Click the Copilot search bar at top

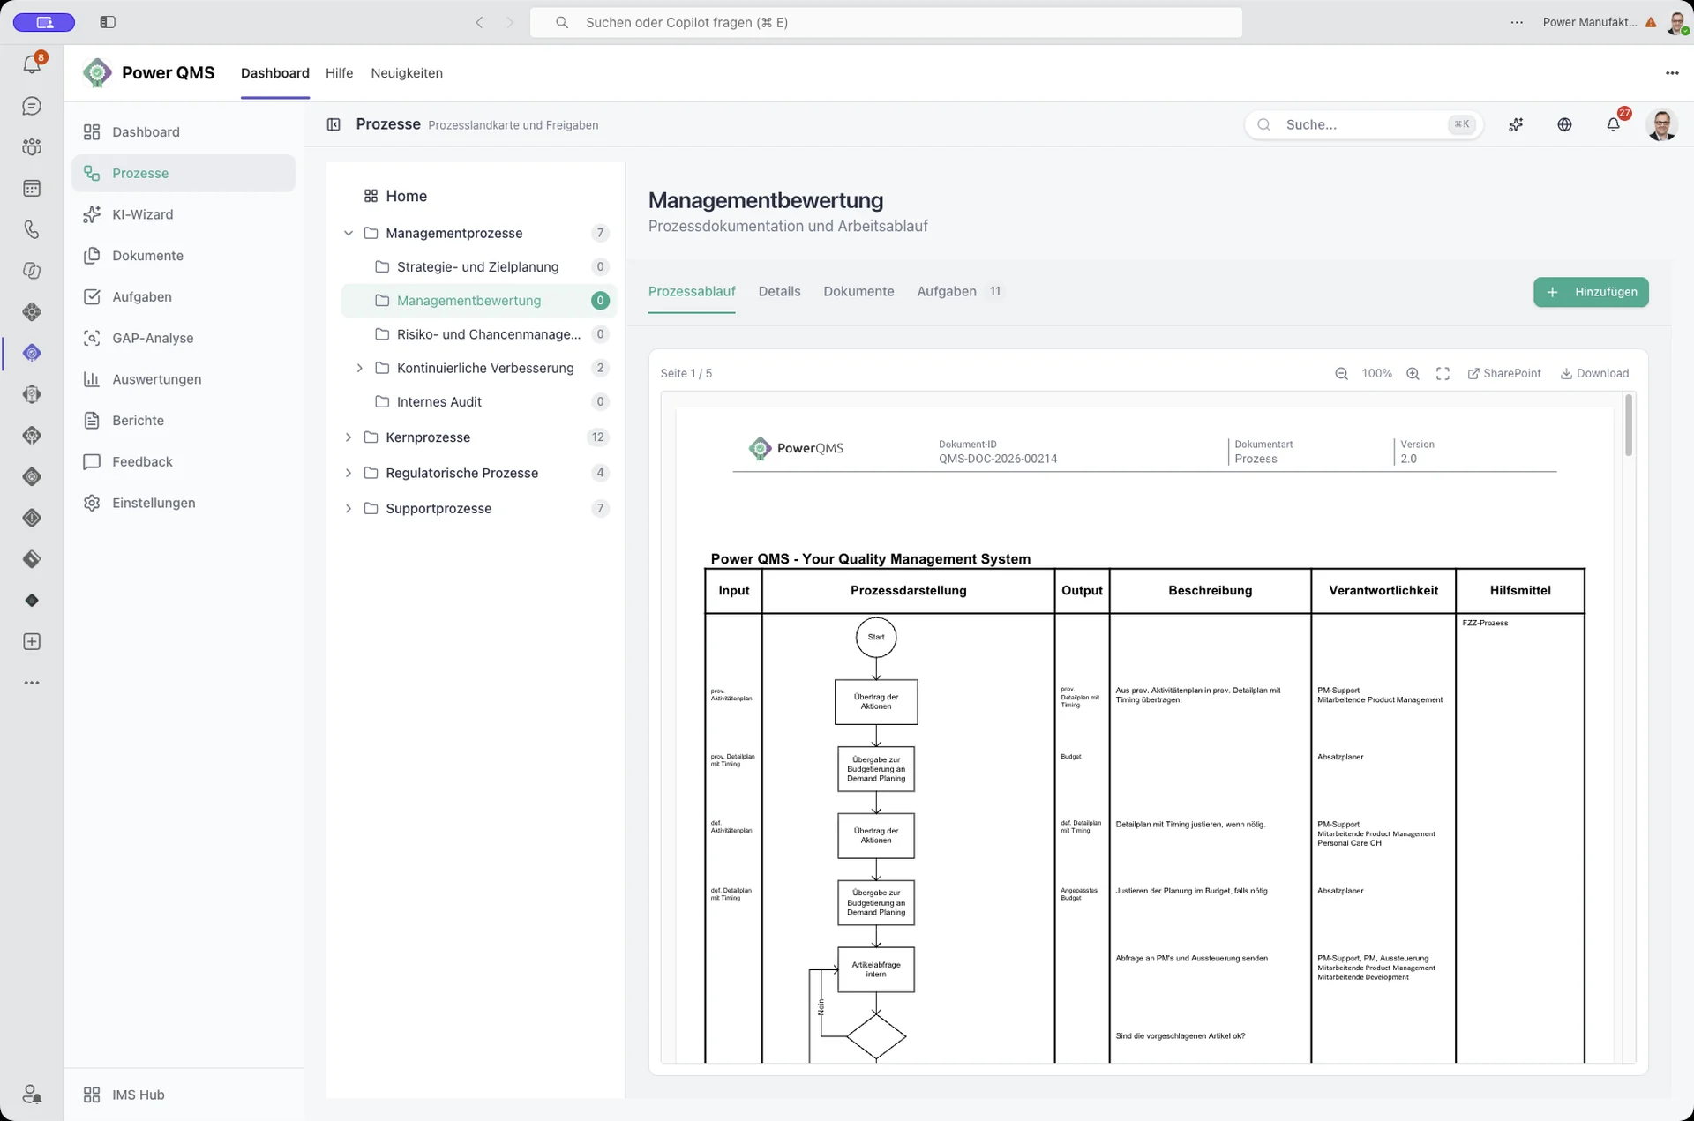click(886, 22)
